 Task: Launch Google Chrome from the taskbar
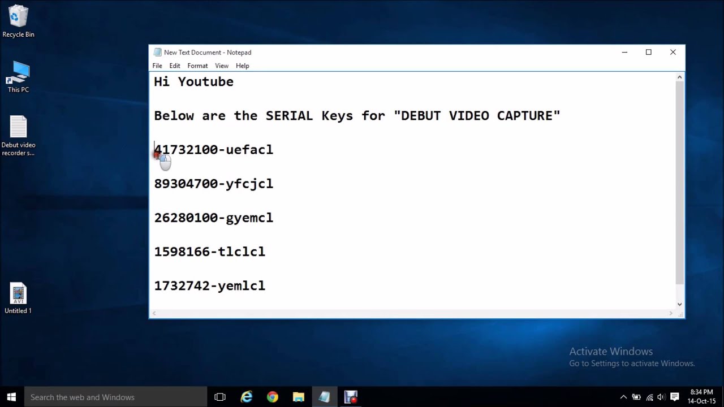pos(273,397)
